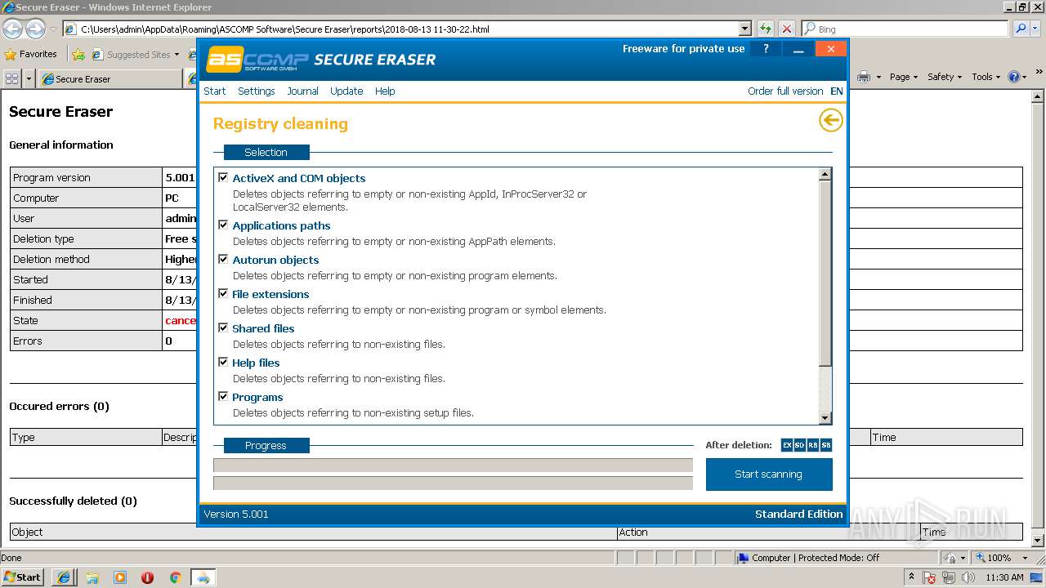The height and width of the screenshot is (588, 1046).
Task: Click the selection list scrollbar thumb
Action: [x=825, y=273]
